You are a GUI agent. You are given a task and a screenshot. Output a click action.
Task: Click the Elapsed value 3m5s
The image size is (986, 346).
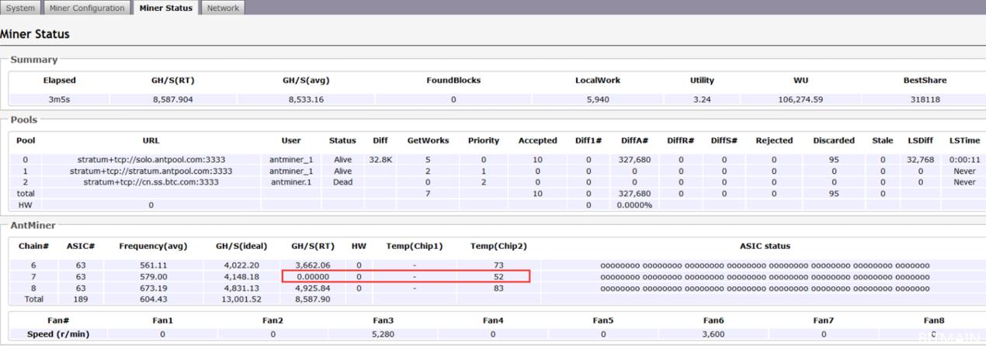(58, 99)
